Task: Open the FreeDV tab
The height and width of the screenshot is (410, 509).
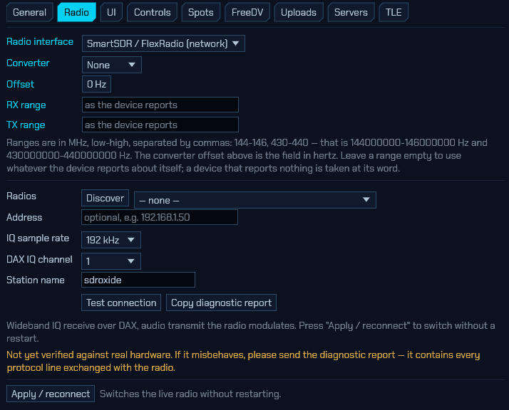Action: click(247, 12)
